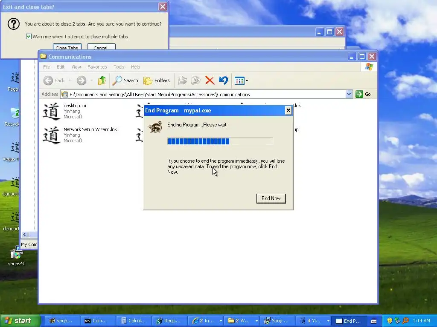Minimize the background window behind Communications
Image resolution: width=437 pixels, height=327 pixels.
coord(319,32)
